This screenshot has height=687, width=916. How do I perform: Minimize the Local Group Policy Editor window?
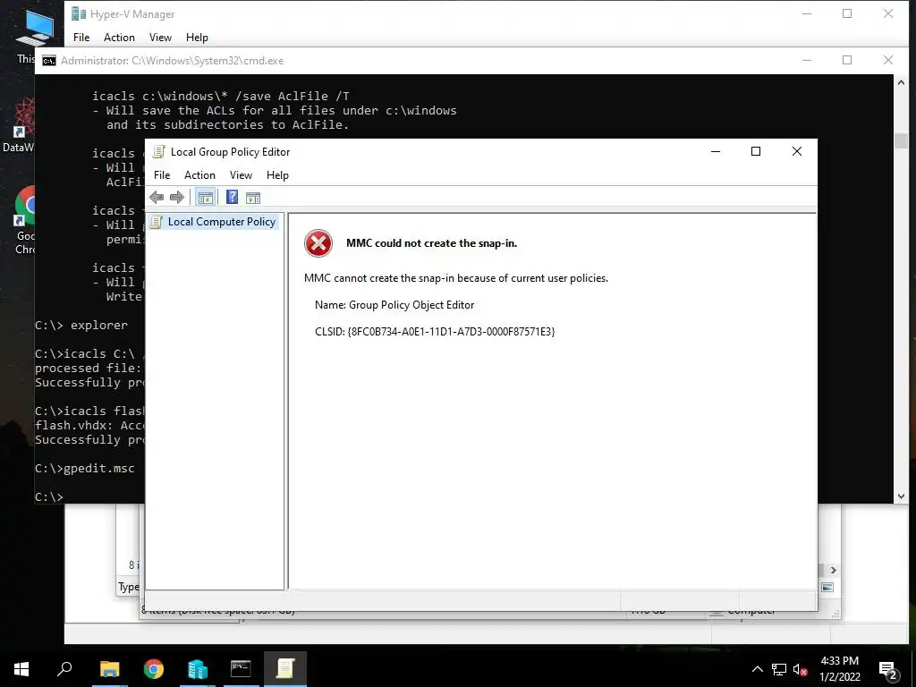coord(715,151)
